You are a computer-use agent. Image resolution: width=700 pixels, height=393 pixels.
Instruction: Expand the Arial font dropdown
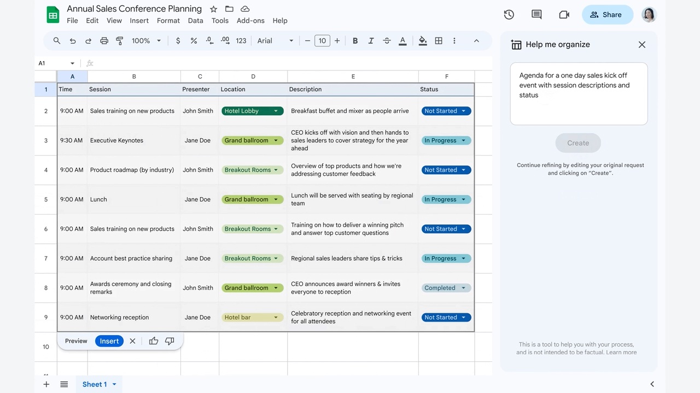click(x=275, y=41)
